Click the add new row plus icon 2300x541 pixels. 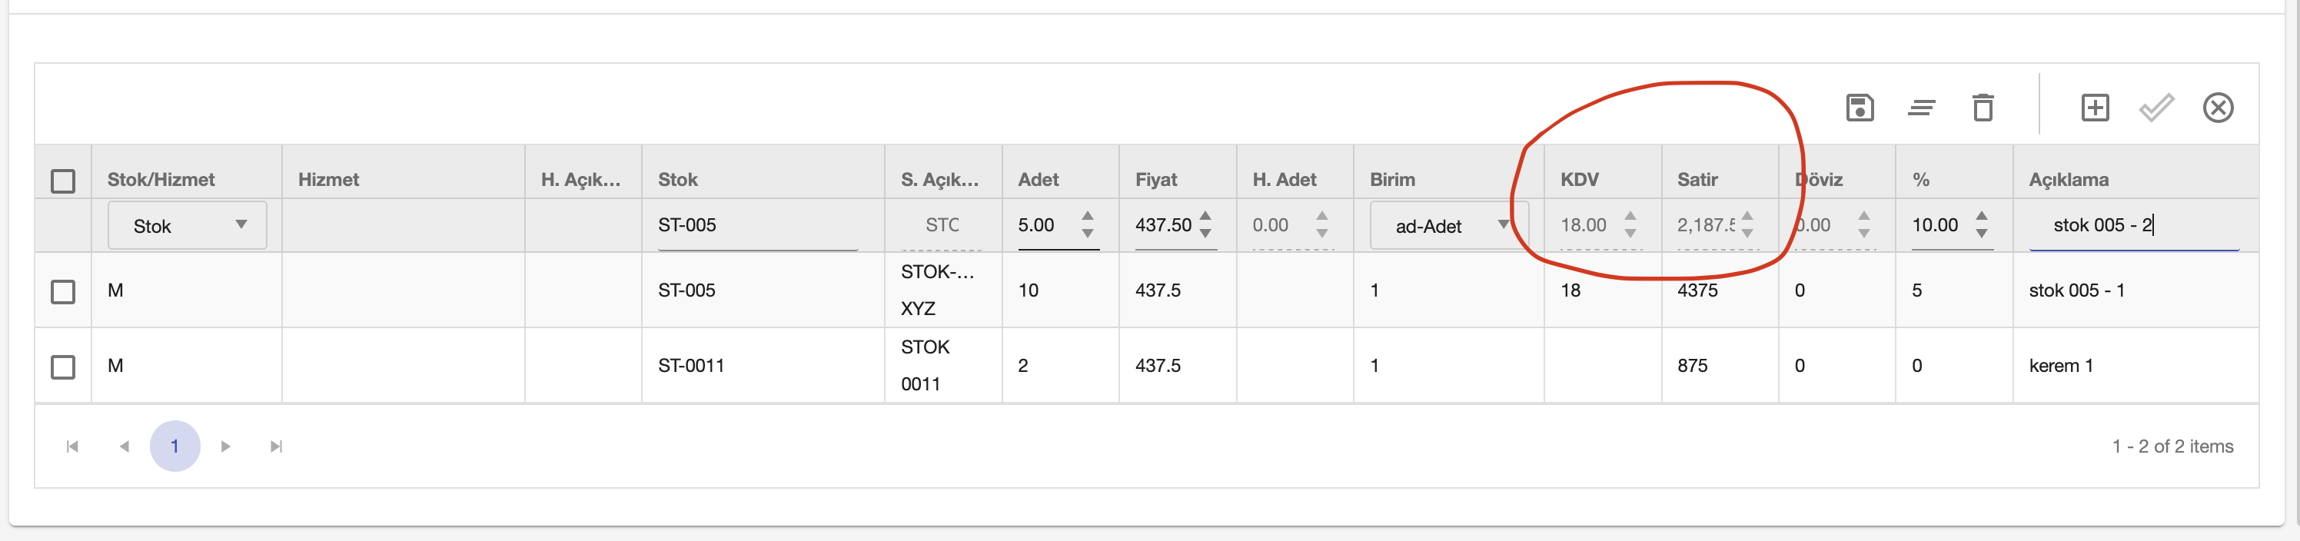click(x=2095, y=108)
